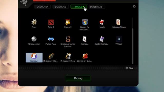
Task: Open settings via the gear icon
Action: coord(134,6)
